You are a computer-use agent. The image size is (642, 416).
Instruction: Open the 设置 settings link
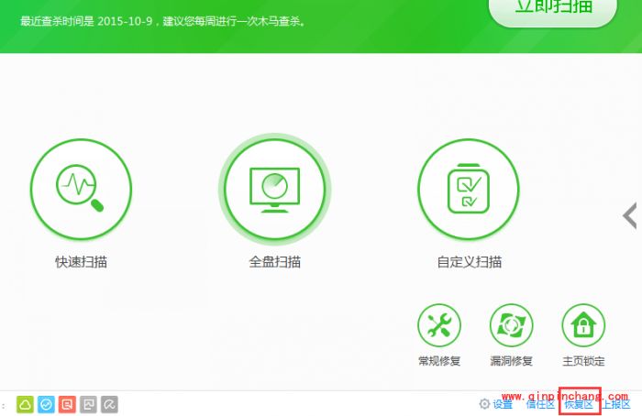(x=503, y=405)
